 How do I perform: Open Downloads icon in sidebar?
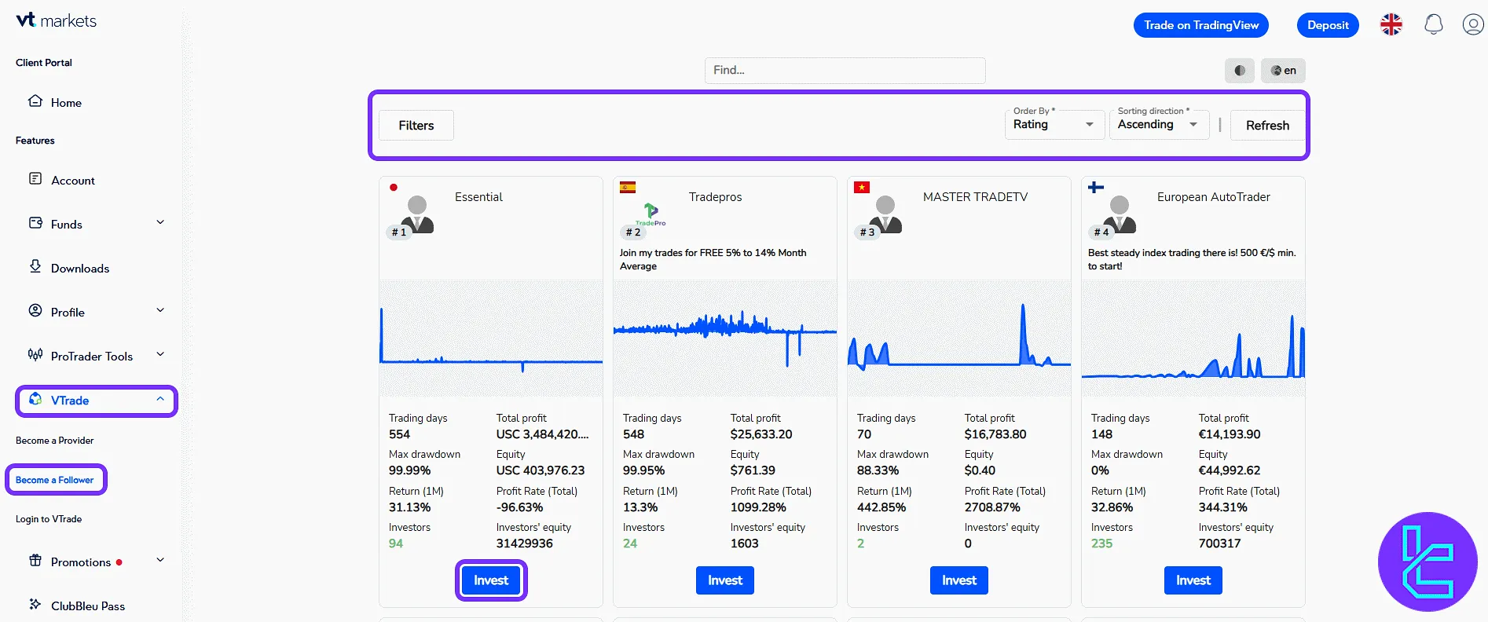click(x=35, y=266)
